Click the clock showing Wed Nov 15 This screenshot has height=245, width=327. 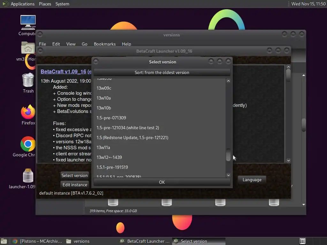pyautogui.click(x=308, y=4)
